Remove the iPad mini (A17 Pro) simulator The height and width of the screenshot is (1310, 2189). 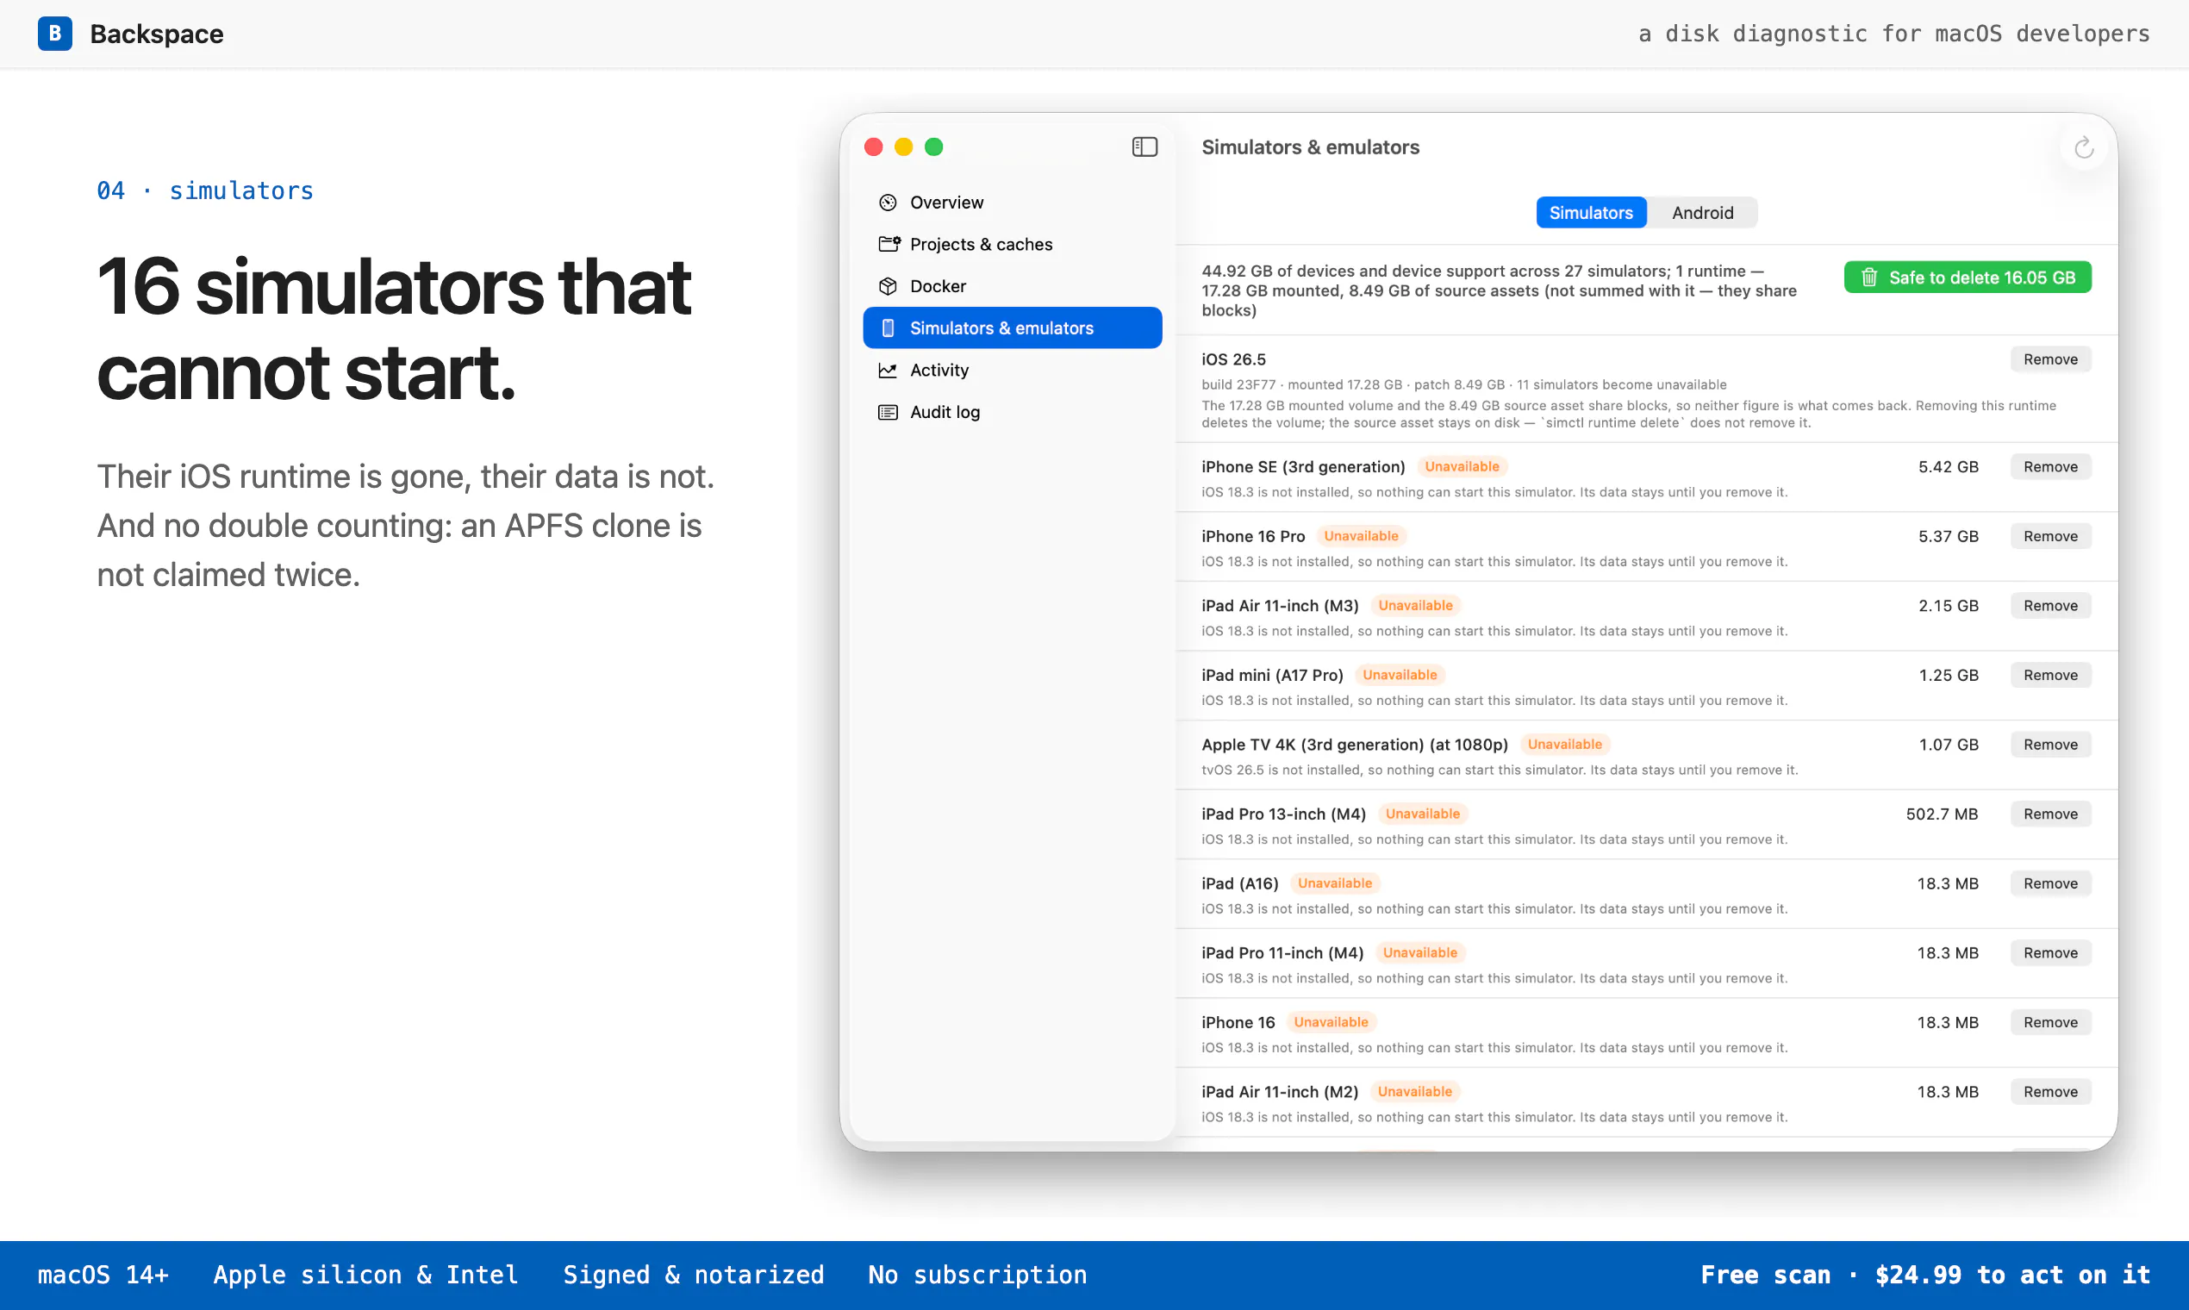tap(2050, 676)
